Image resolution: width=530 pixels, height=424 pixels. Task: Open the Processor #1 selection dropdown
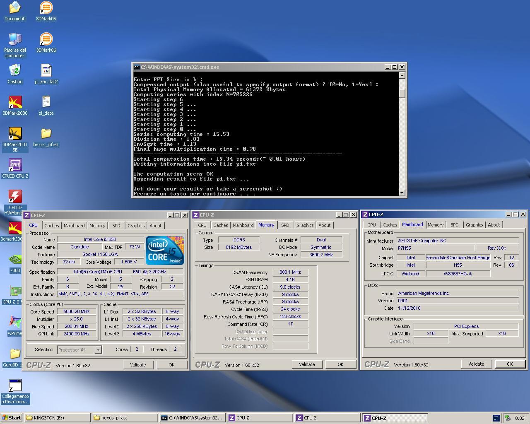pyautogui.click(x=79, y=350)
